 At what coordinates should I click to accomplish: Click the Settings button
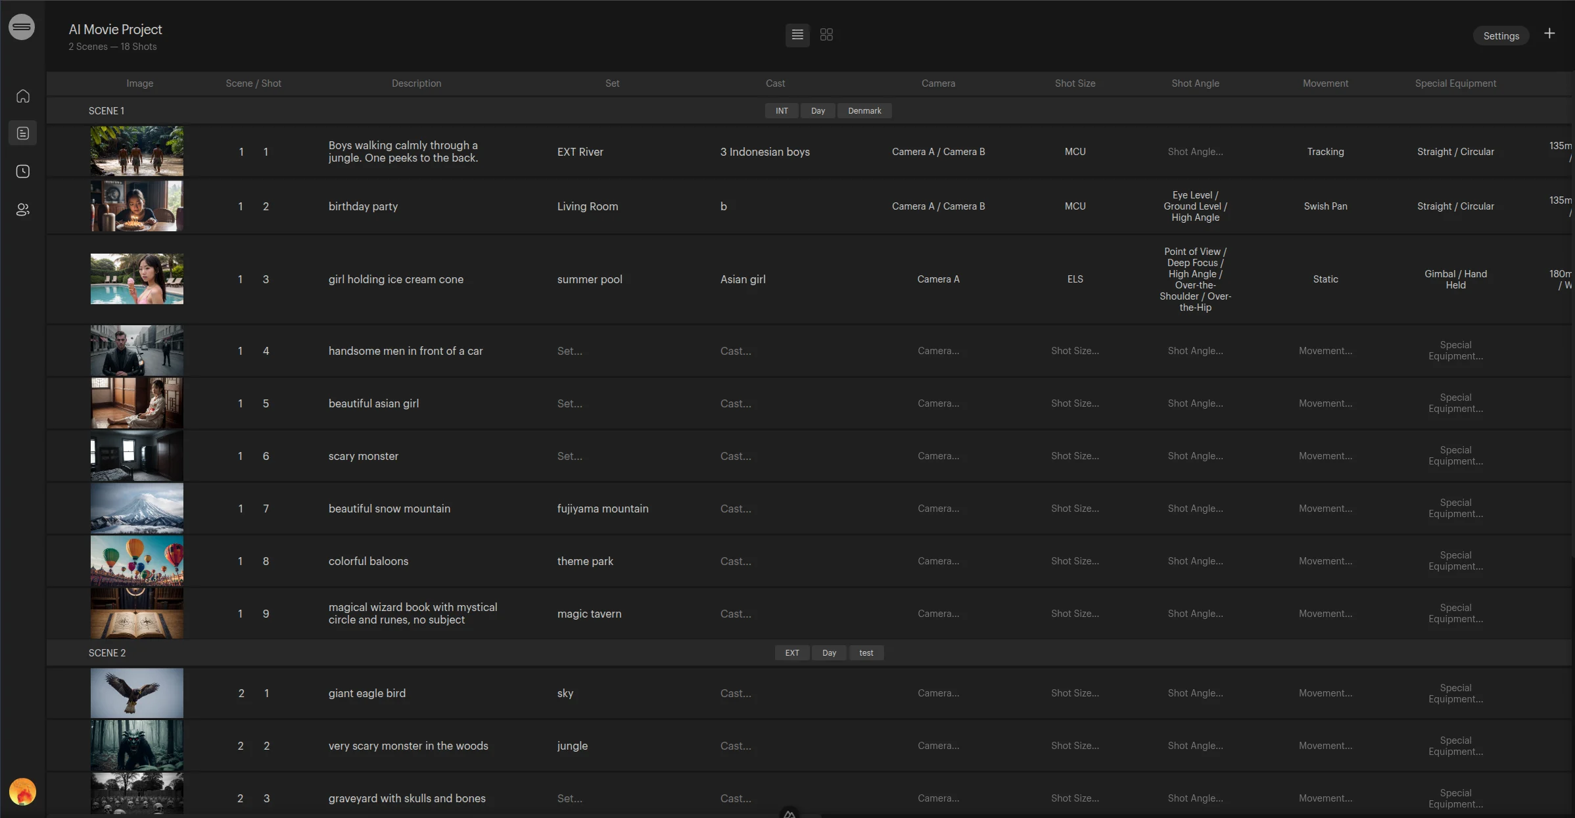pyautogui.click(x=1501, y=36)
